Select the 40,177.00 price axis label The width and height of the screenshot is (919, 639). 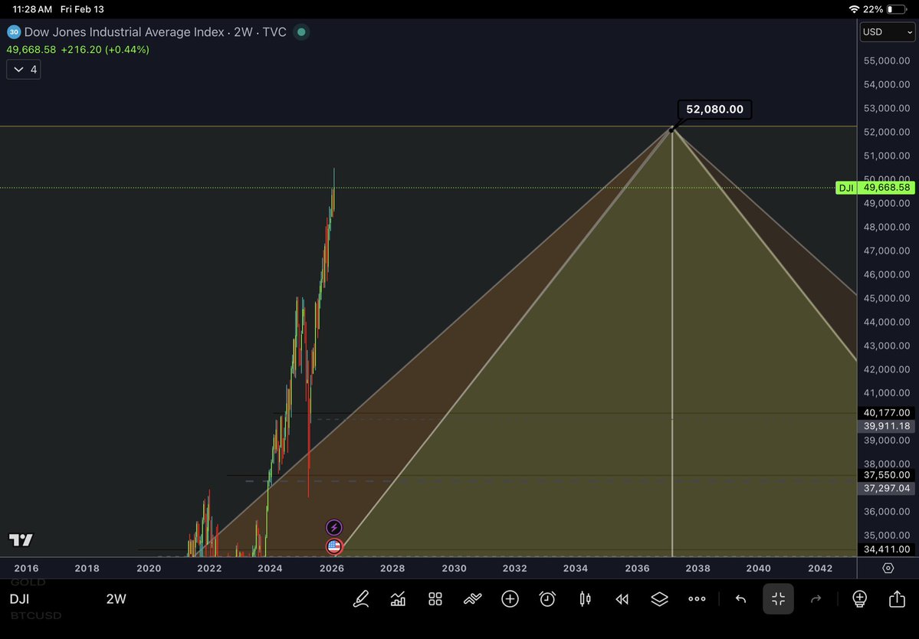click(x=887, y=412)
